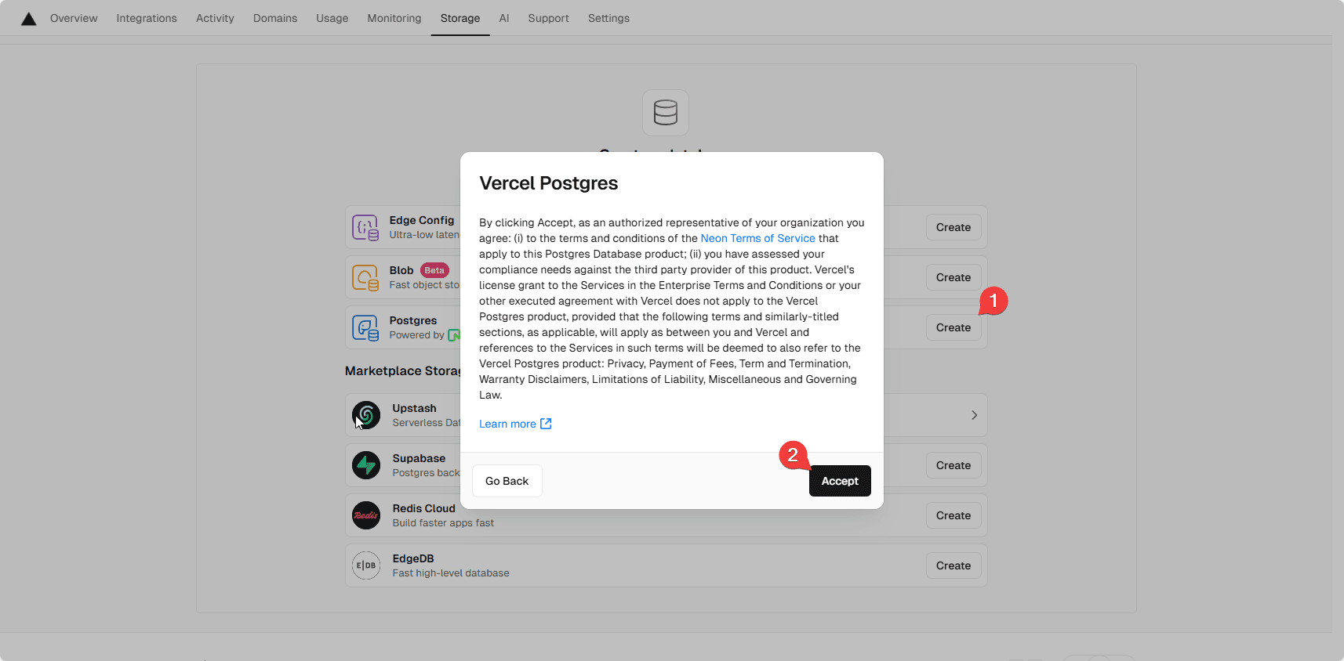Screen dimensions: 1344x661
Task: Click the Vercel triangle logo
Action: point(29,19)
